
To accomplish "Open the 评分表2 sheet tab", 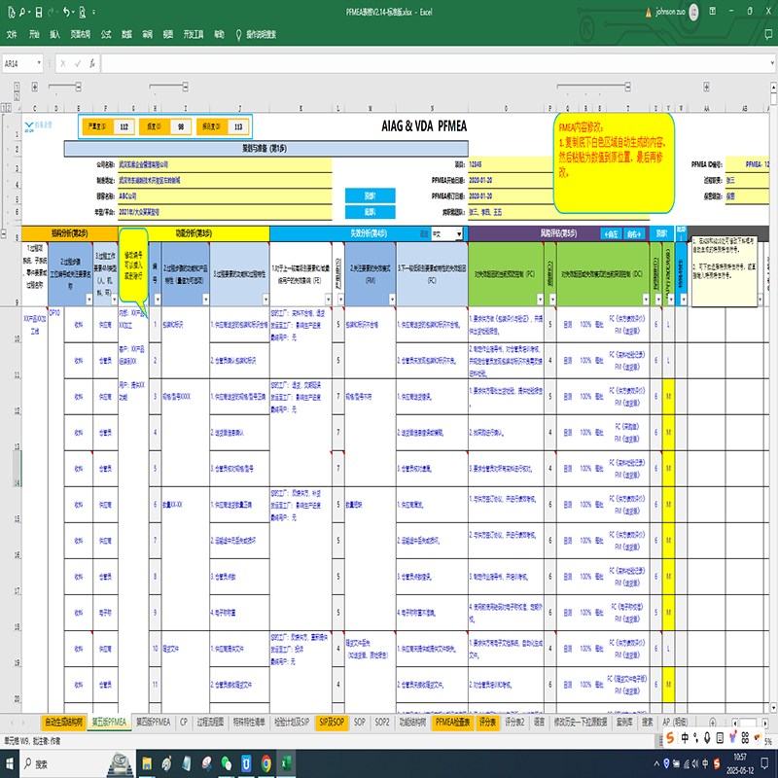I will [x=514, y=722].
